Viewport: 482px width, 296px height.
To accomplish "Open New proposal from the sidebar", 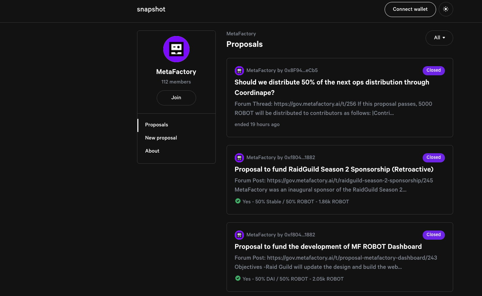I will click(x=161, y=138).
